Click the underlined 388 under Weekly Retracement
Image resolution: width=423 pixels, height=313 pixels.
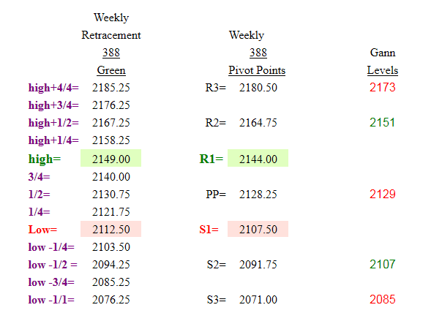[x=111, y=53]
